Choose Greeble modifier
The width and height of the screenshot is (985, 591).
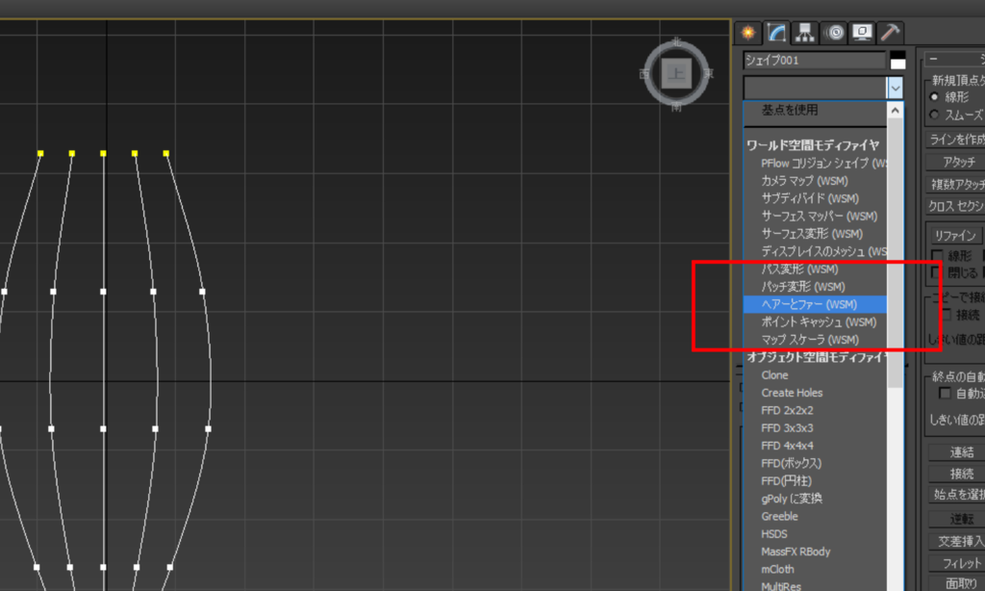(816, 516)
